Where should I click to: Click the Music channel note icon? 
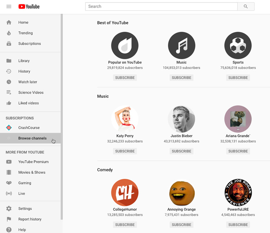click(x=181, y=45)
